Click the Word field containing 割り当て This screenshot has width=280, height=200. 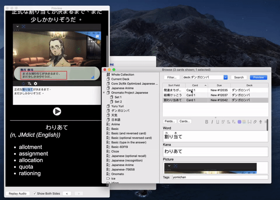(x=215, y=136)
